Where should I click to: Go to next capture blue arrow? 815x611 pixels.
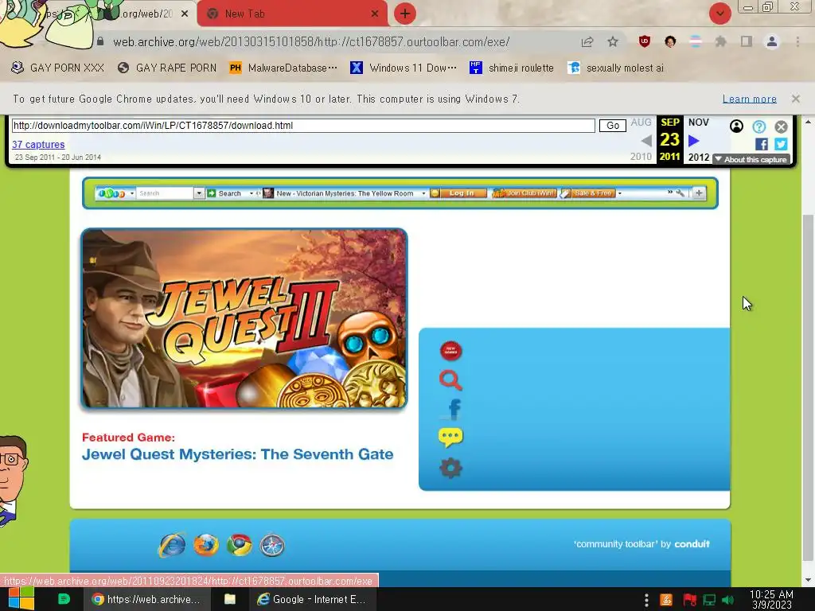pyautogui.click(x=693, y=141)
